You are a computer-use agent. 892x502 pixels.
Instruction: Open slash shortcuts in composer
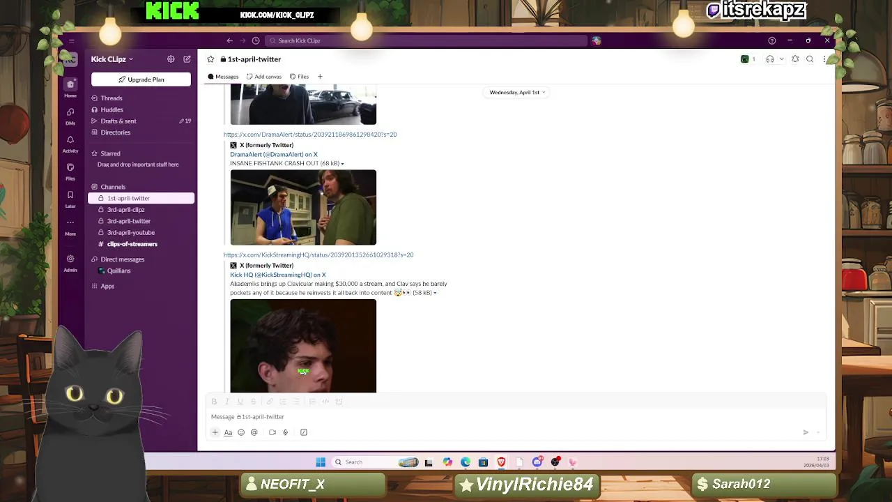point(304,432)
